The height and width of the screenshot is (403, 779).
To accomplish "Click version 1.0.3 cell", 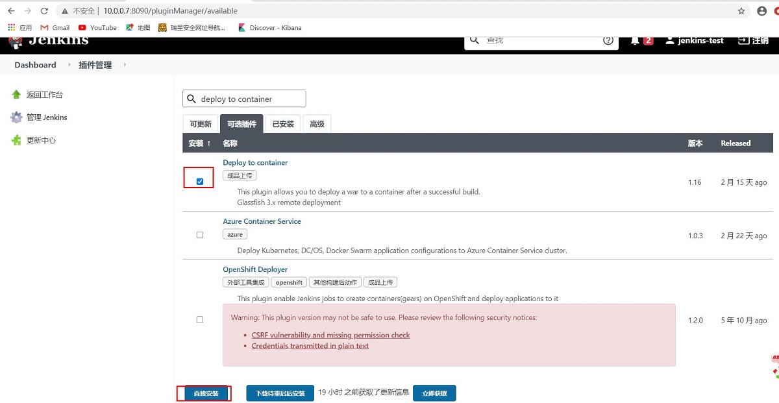I will (x=695, y=236).
